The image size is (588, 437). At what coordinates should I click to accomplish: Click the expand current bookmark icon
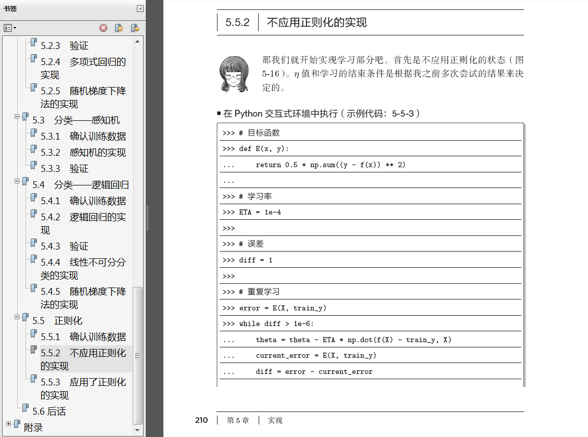click(135, 28)
